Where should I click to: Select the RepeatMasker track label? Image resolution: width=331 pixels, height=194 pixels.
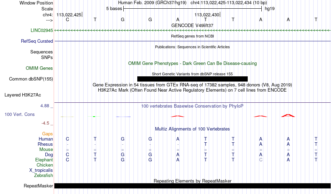coord(38,186)
